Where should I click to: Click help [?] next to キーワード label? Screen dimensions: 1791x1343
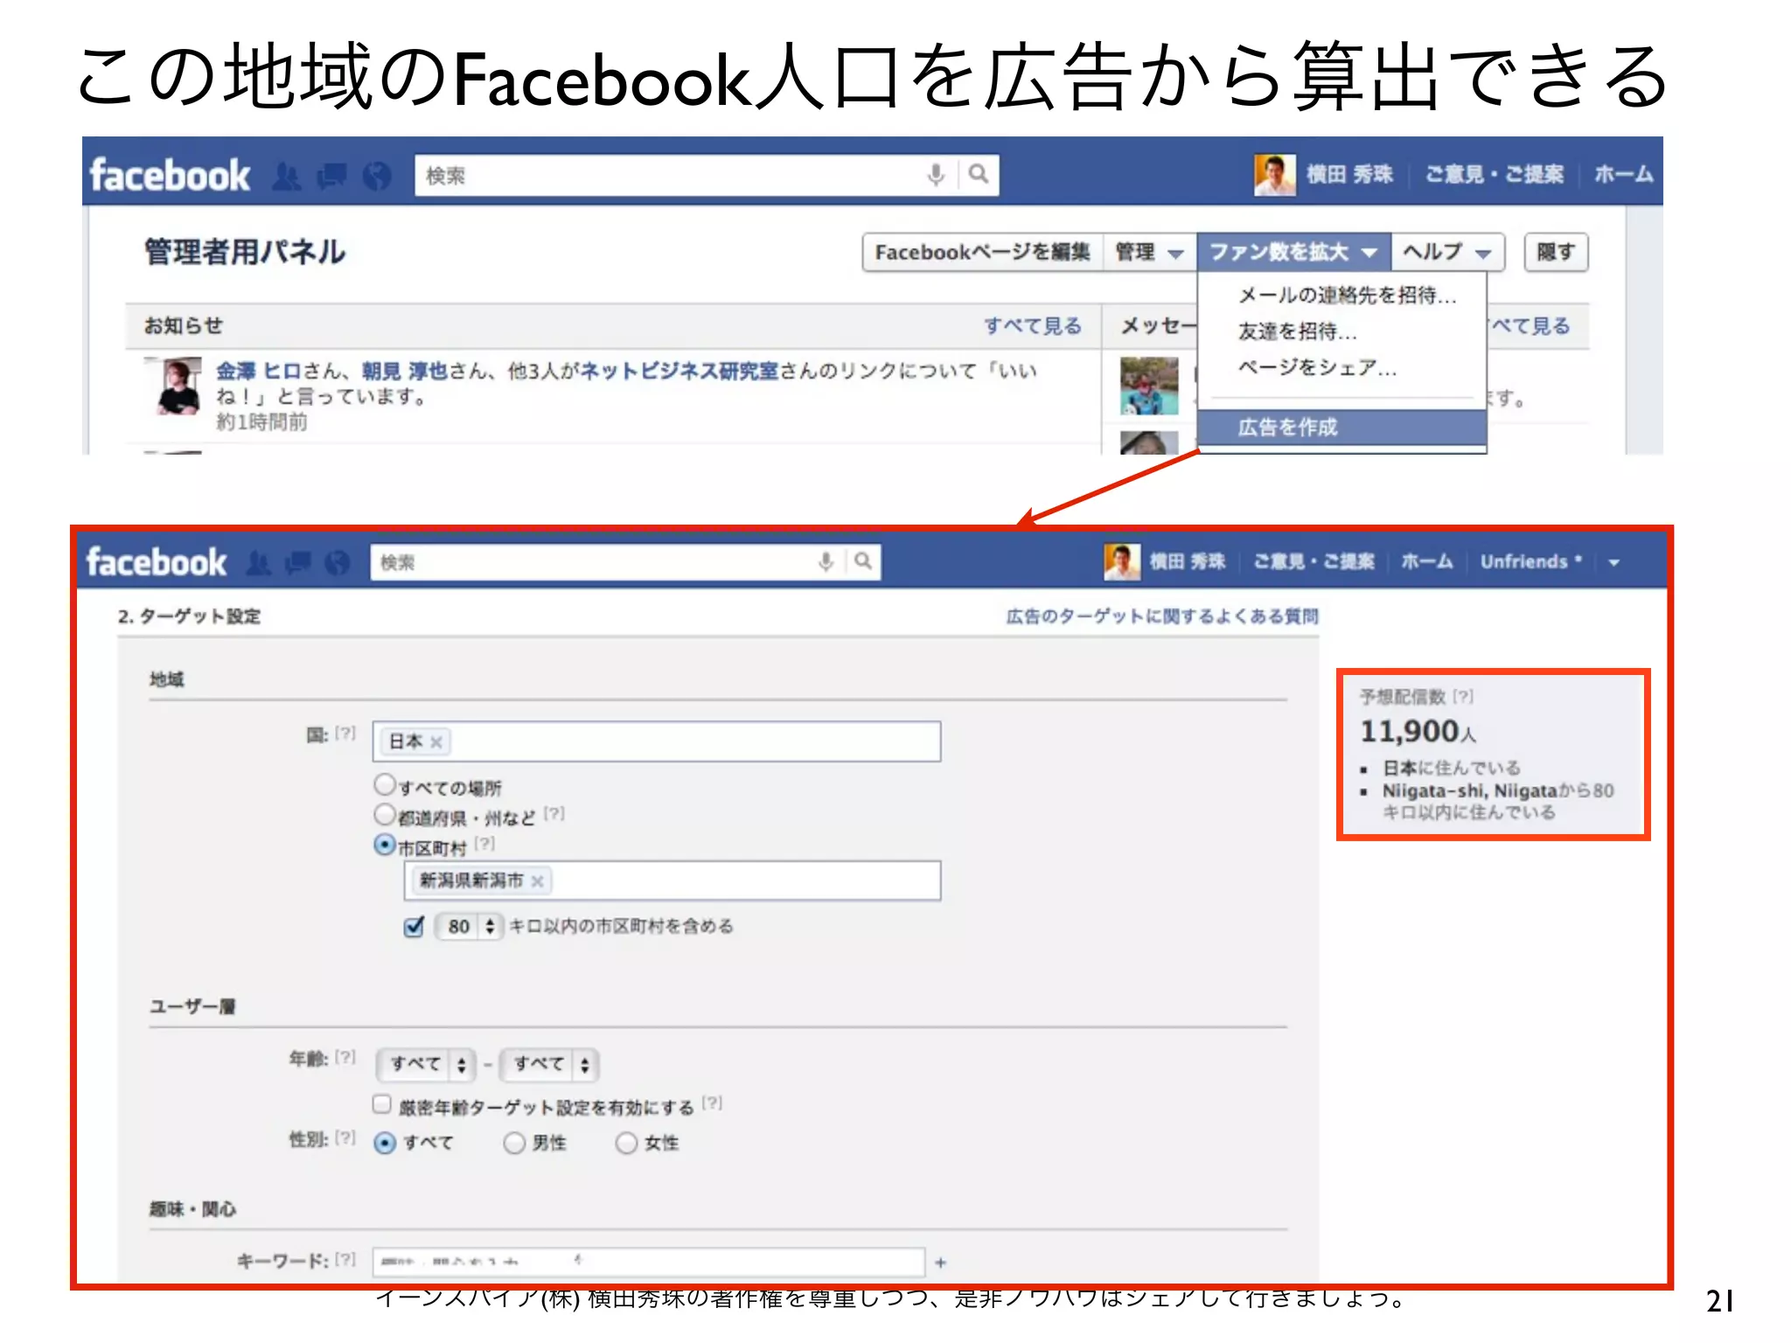click(x=345, y=1260)
